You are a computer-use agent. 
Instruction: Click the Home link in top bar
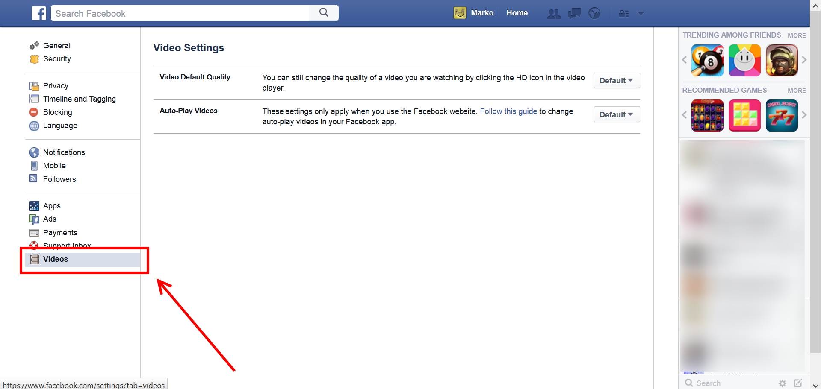pyautogui.click(x=517, y=13)
